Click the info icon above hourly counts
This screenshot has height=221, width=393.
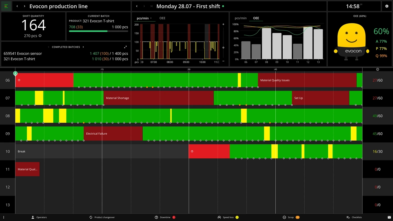click(378, 69)
